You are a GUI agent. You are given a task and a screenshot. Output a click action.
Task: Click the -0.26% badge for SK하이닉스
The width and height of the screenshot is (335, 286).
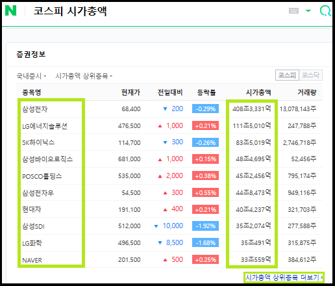(205, 142)
